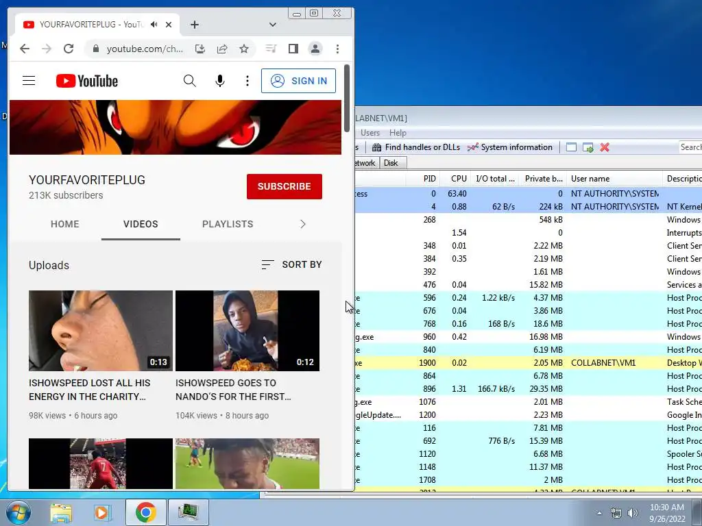The height and width of the screenshot is (526, 702).
Task: Open YouTube search icon
Action: tap(189, 81)
